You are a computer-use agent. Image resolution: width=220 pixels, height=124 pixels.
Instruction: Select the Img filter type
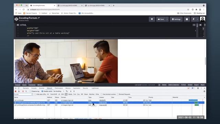[x=66, y=94]
